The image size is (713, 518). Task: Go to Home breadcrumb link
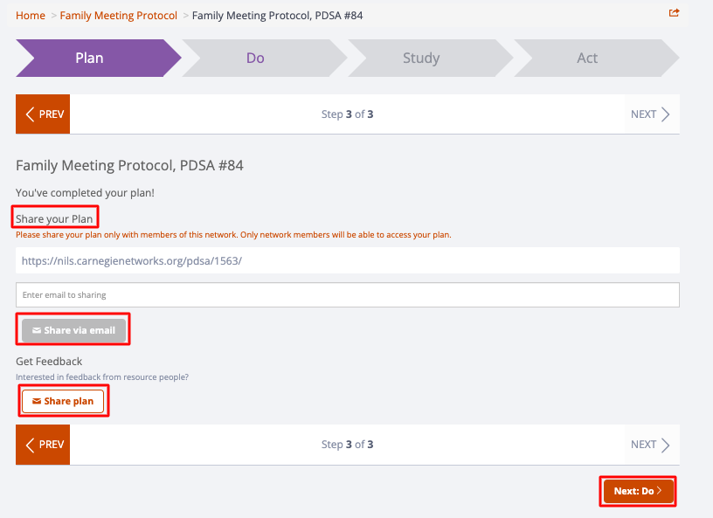[31, 16]
